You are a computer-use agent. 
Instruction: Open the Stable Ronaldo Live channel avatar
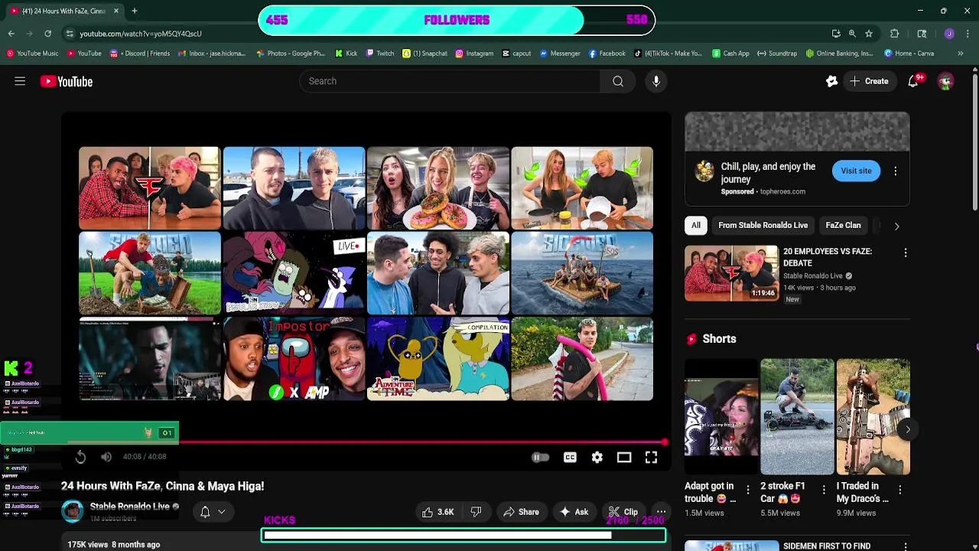(73, 511)
